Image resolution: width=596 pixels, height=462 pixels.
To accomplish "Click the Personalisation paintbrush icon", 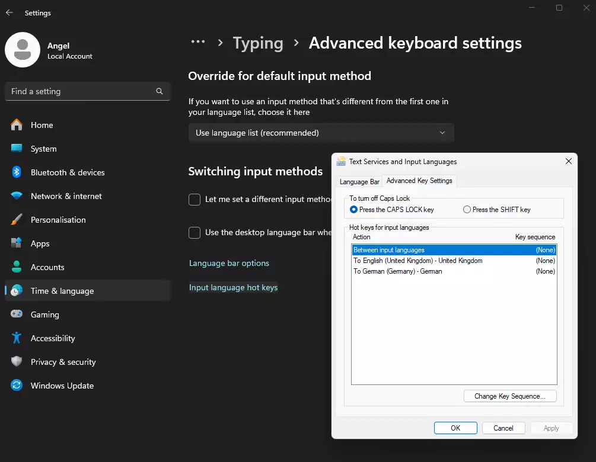I will pos(17,220).
